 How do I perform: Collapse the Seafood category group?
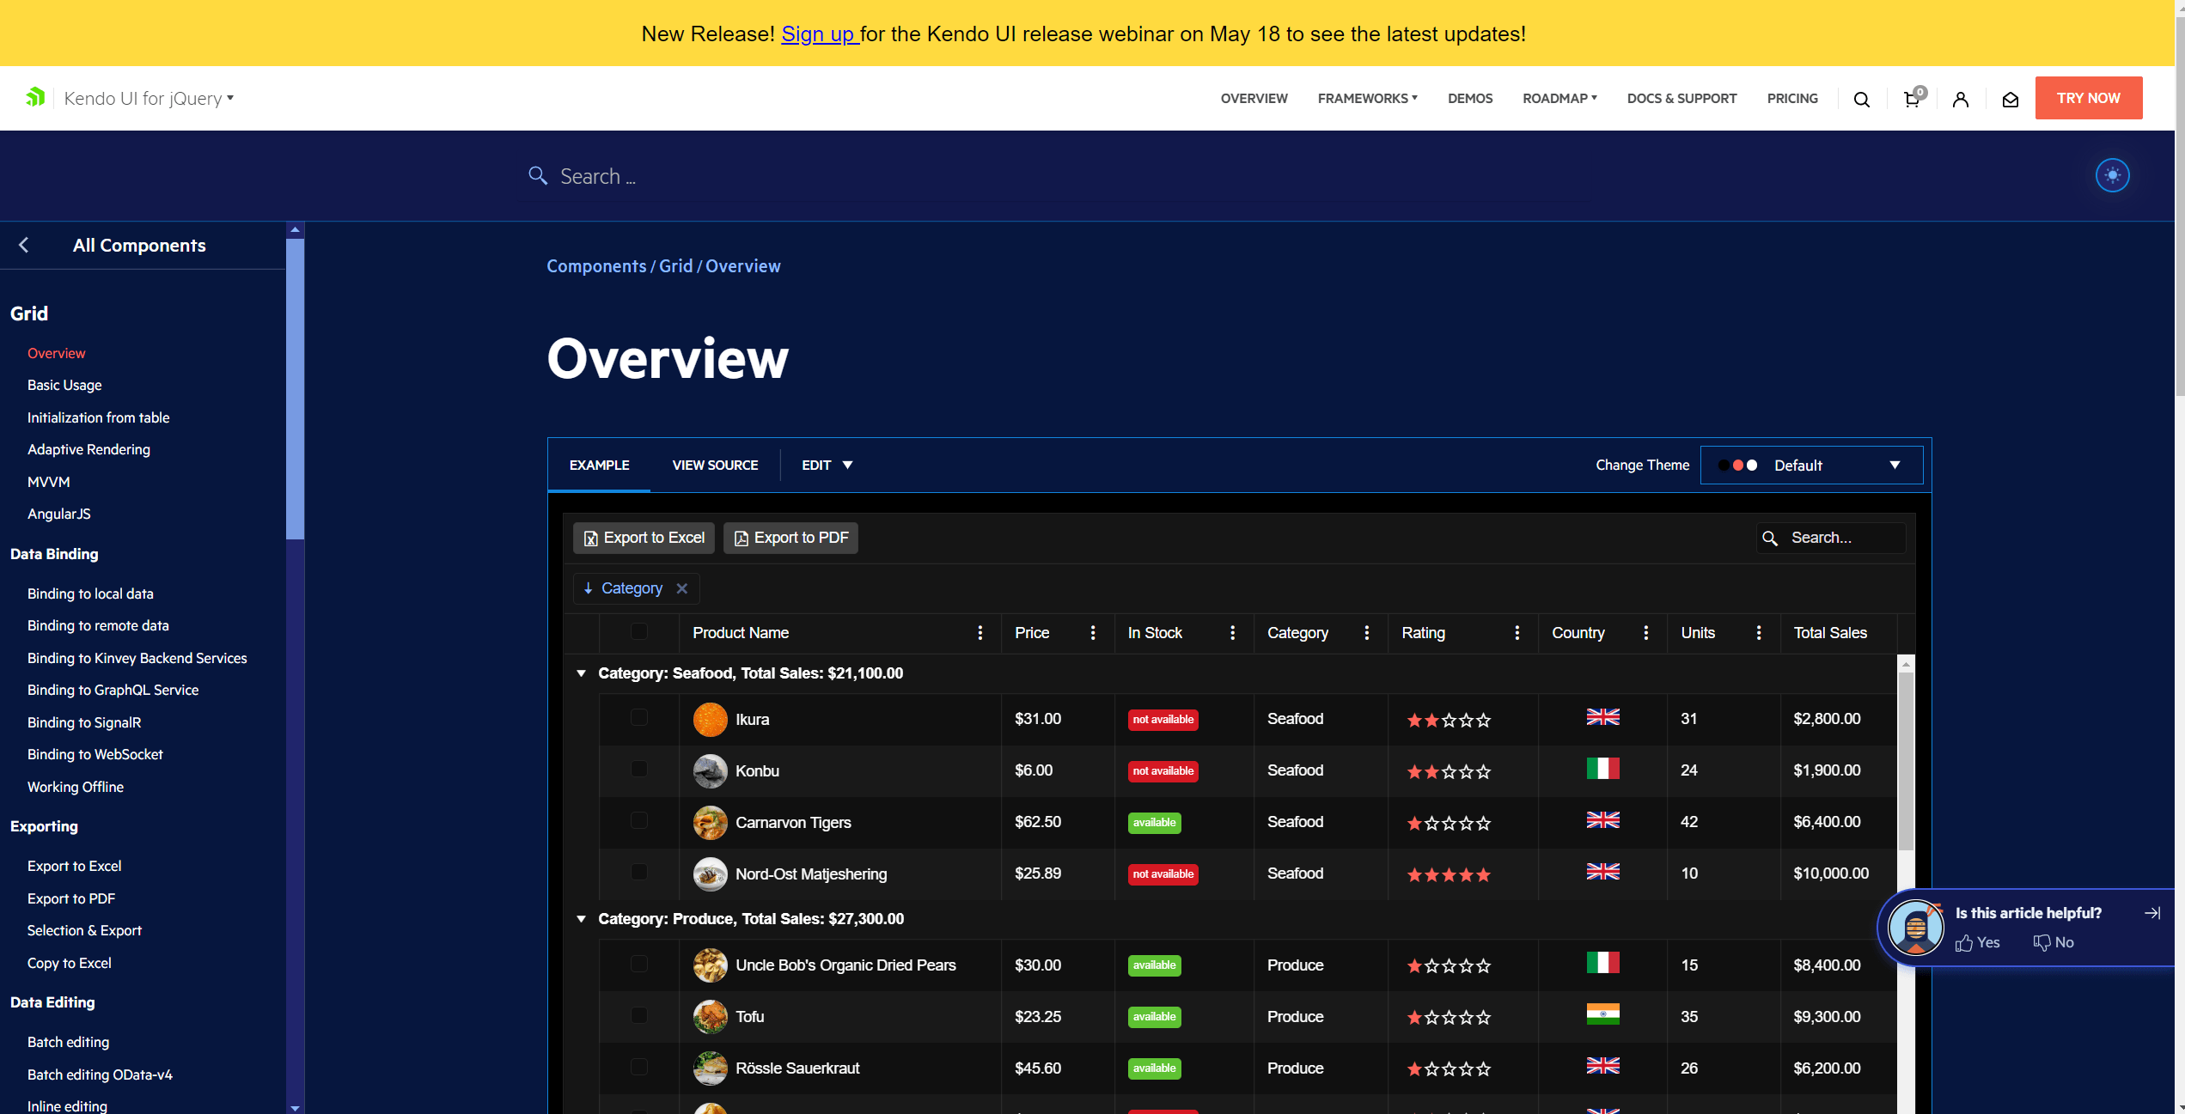tap(582, 673)
